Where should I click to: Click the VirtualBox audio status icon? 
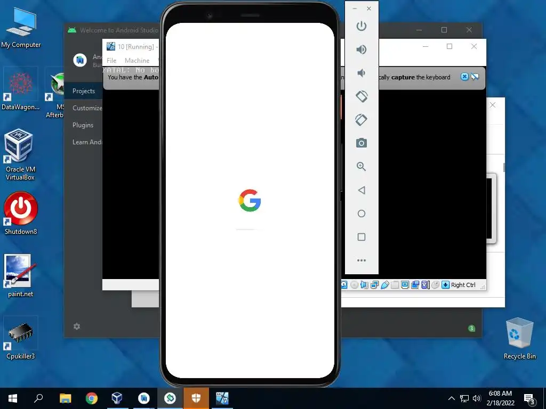pyautogui.click(x=364, y=285)
